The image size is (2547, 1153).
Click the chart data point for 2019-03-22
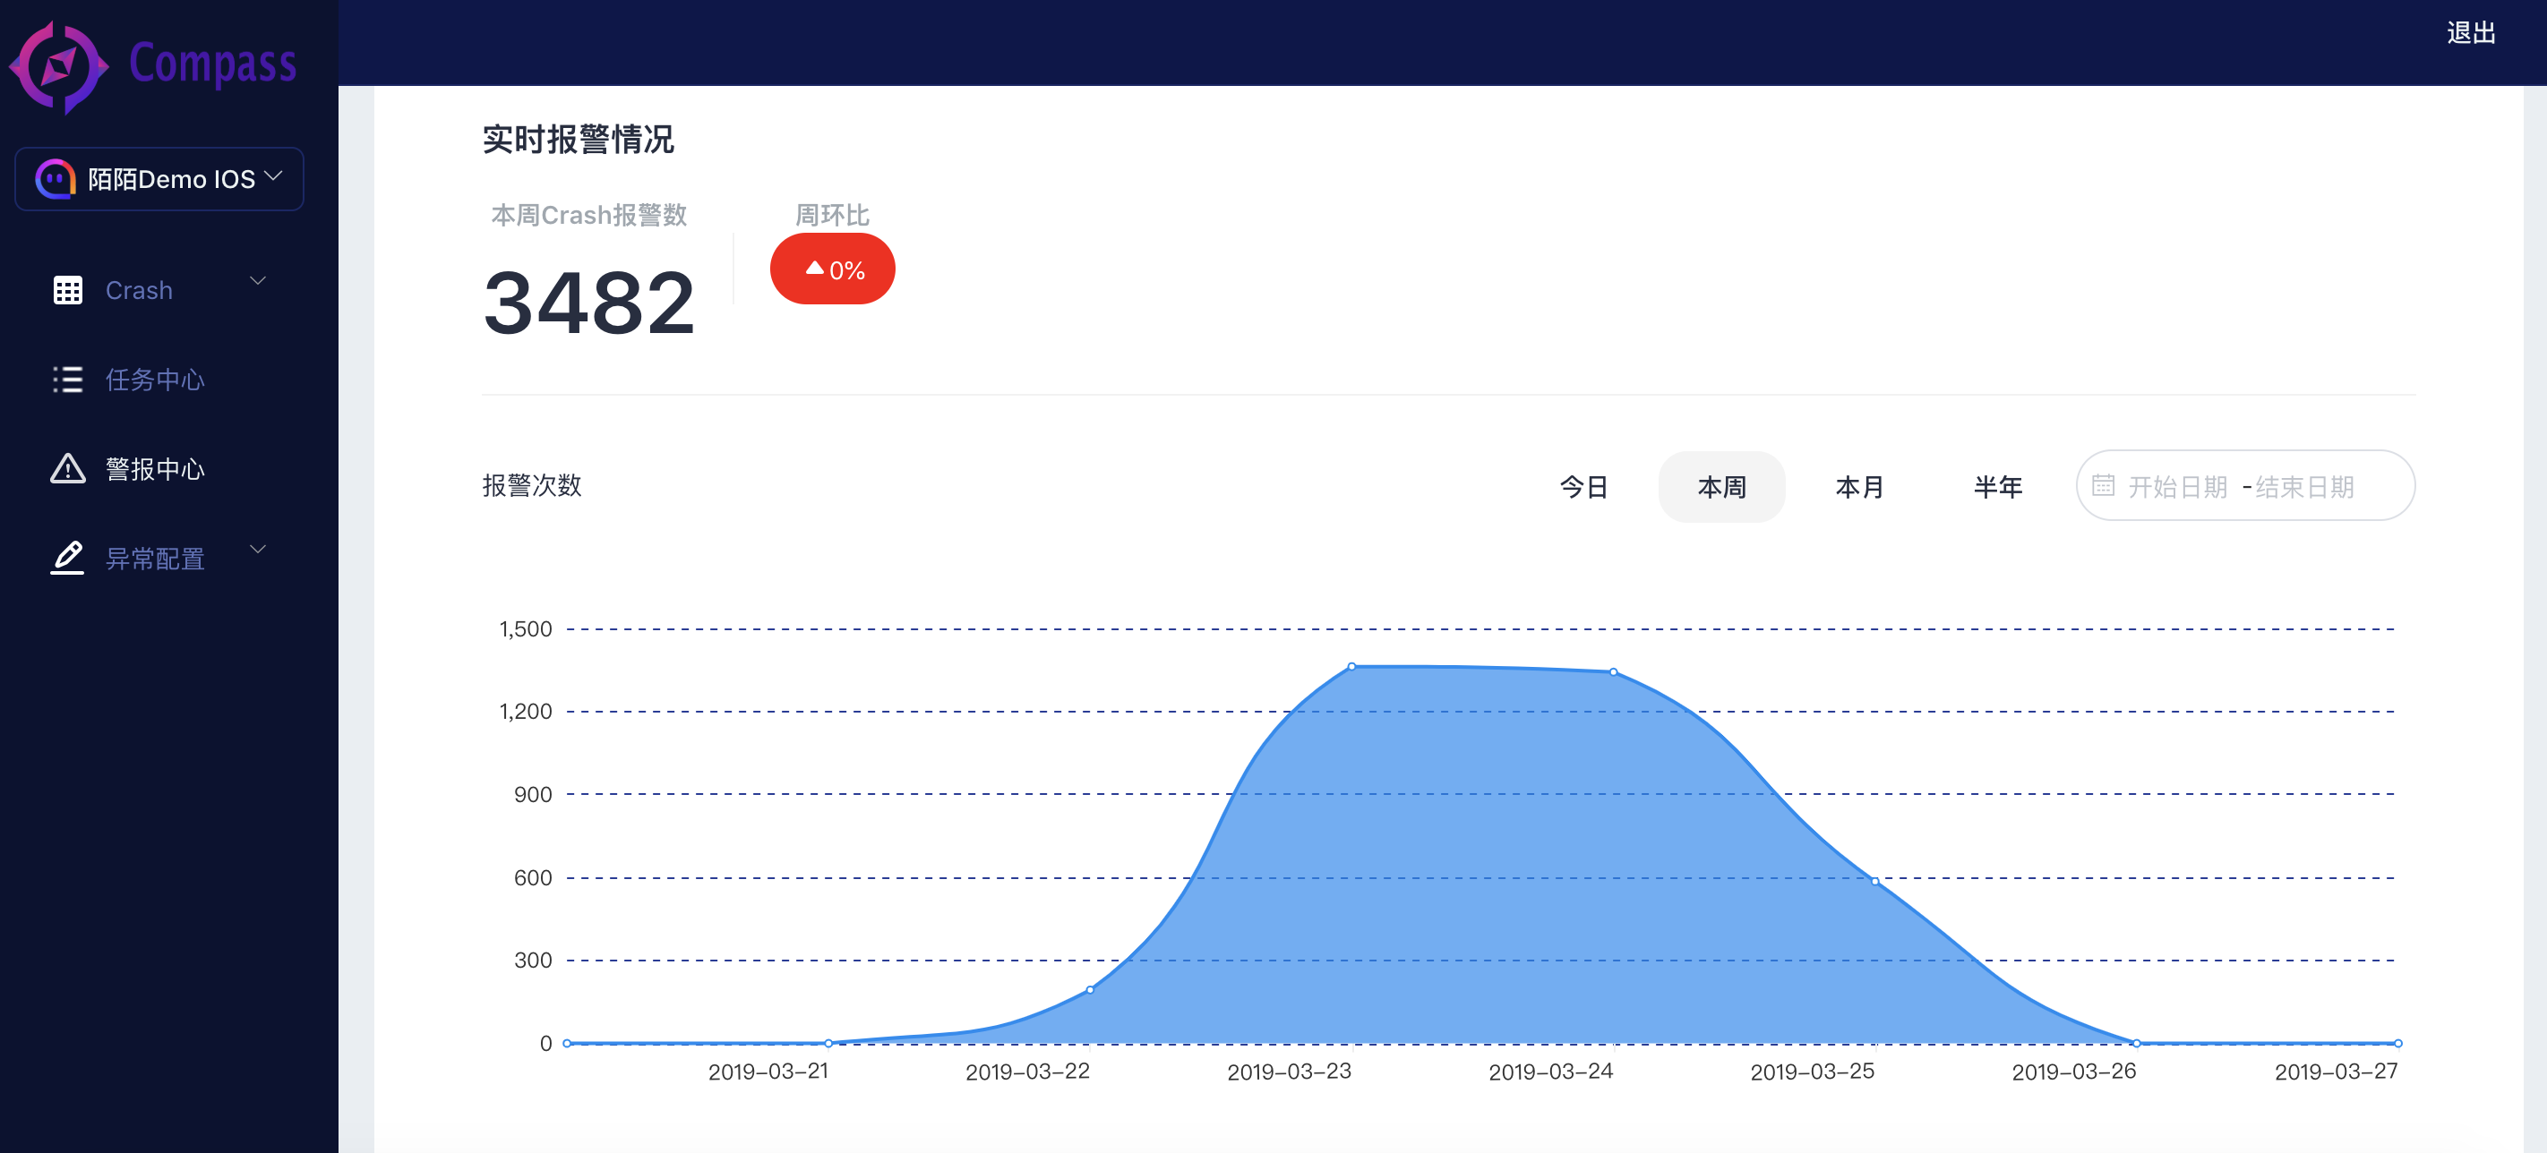(1091, 990)
